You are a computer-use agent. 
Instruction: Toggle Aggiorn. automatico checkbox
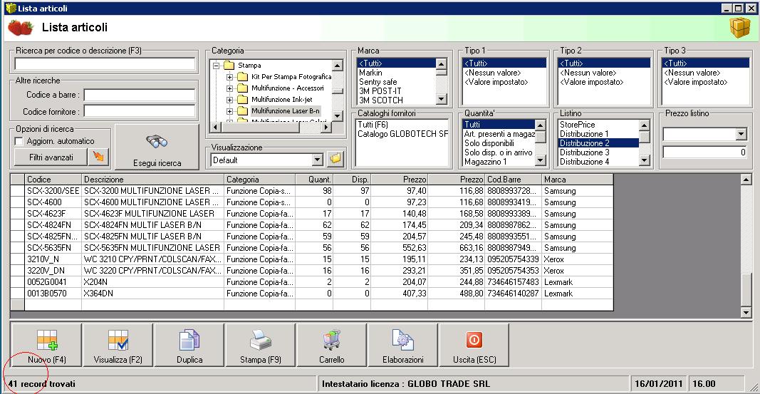19,141
